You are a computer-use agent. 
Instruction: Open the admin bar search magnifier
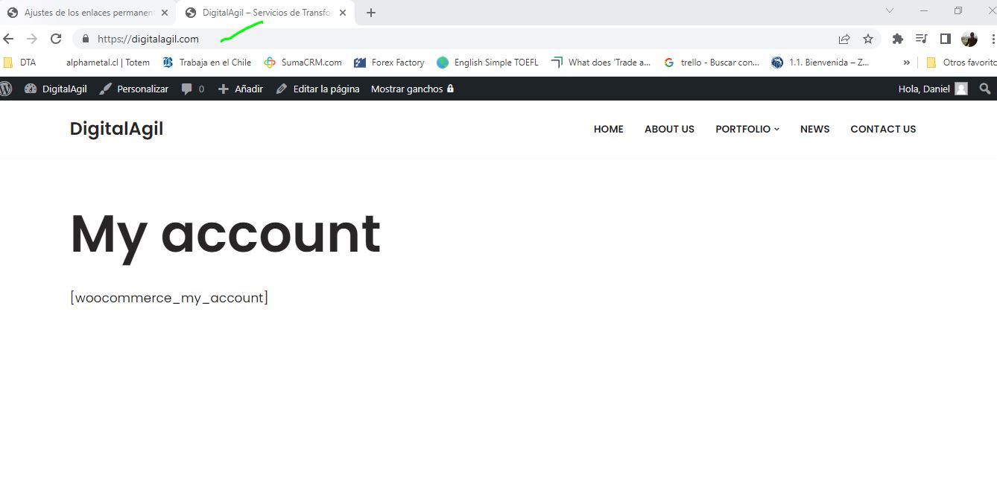[x=985, y=89]
